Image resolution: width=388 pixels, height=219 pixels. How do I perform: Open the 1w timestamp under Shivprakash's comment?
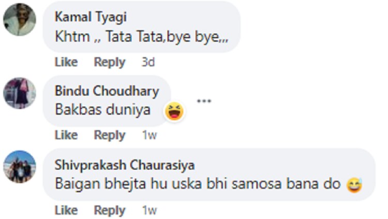click(x=149, y=211)
